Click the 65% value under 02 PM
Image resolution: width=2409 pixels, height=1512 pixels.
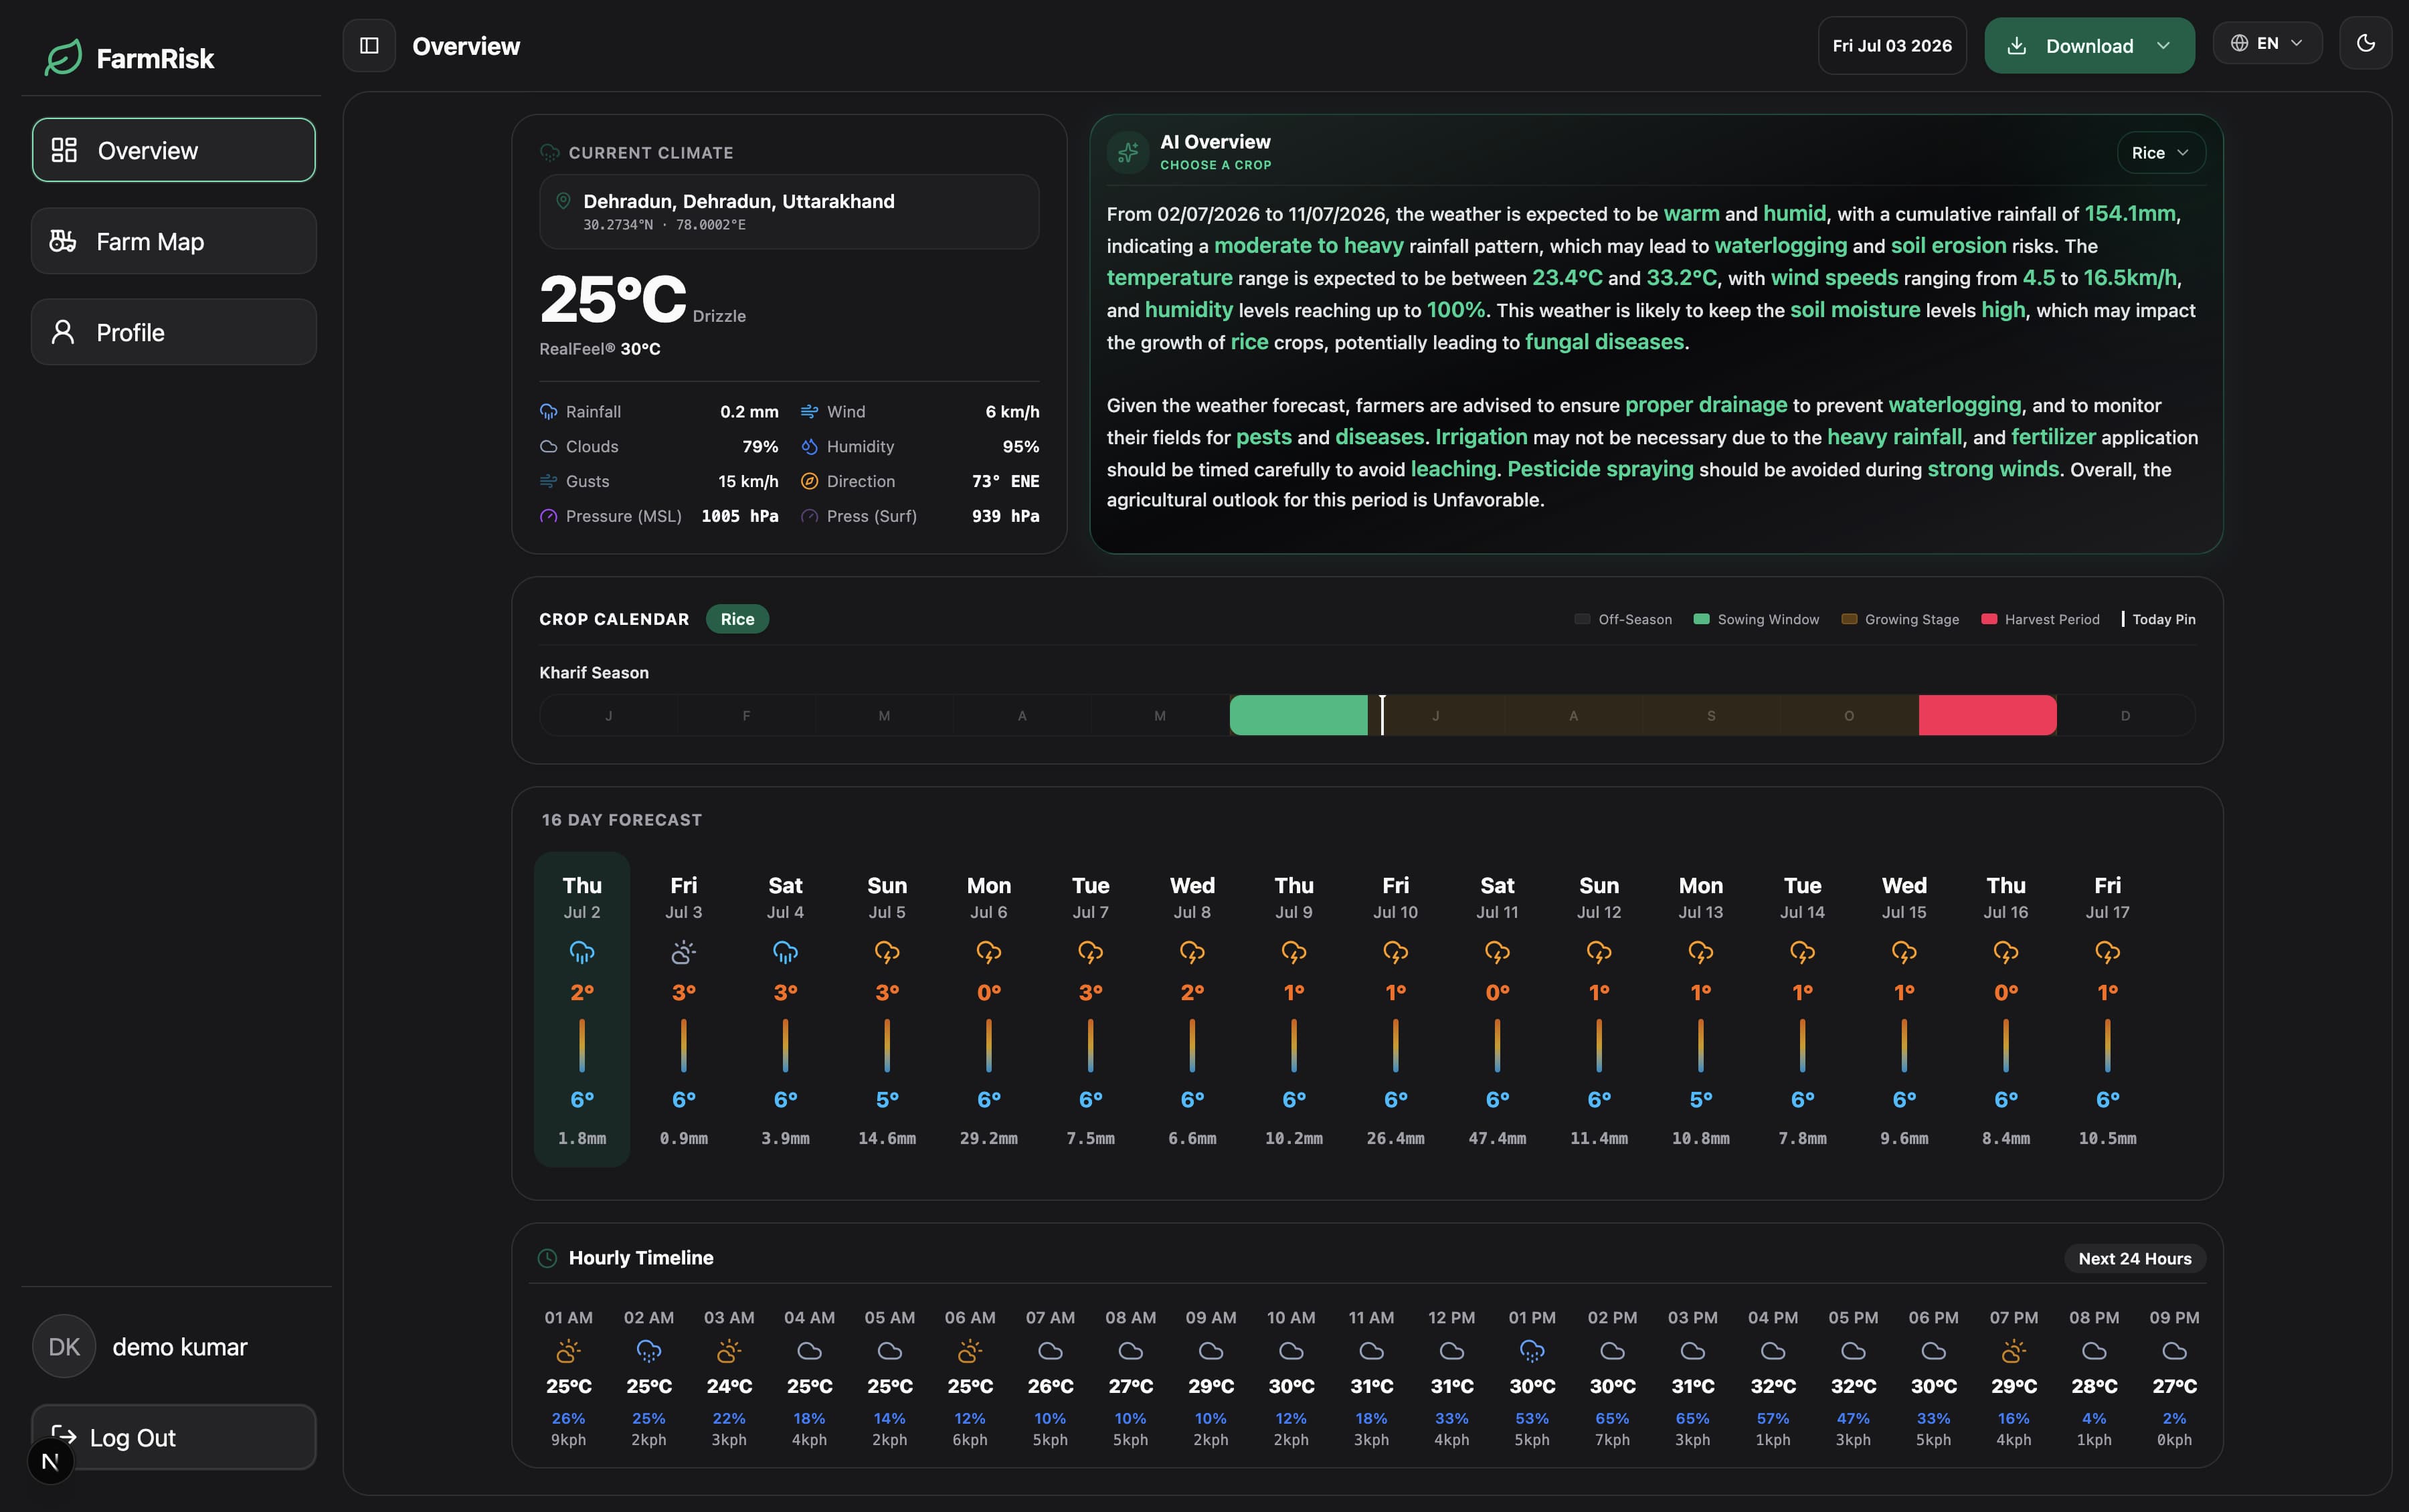pos(1612,1419)
